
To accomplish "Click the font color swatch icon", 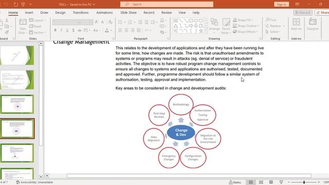I will [107, 30].
